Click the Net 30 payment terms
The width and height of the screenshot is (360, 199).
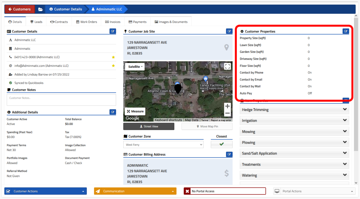coord(11,150)
